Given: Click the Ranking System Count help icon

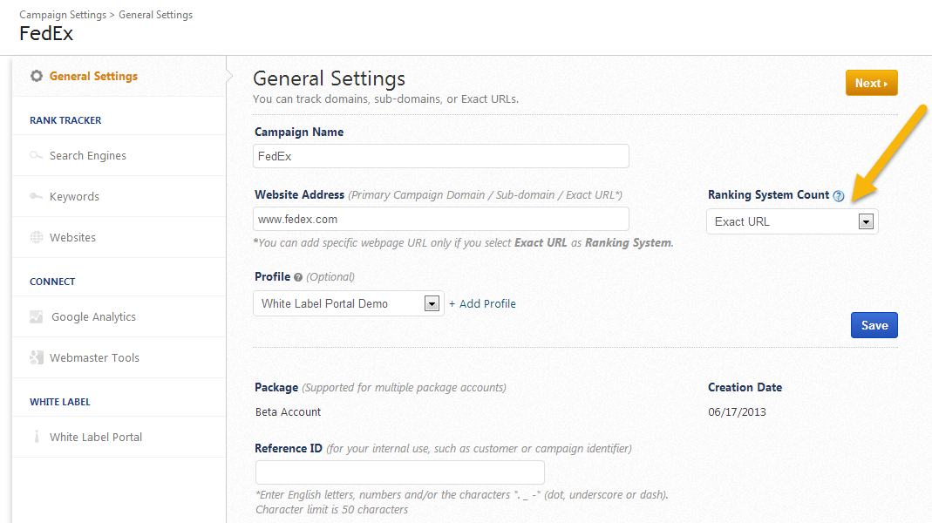Looking at the screenshot, I should (839, 196).
